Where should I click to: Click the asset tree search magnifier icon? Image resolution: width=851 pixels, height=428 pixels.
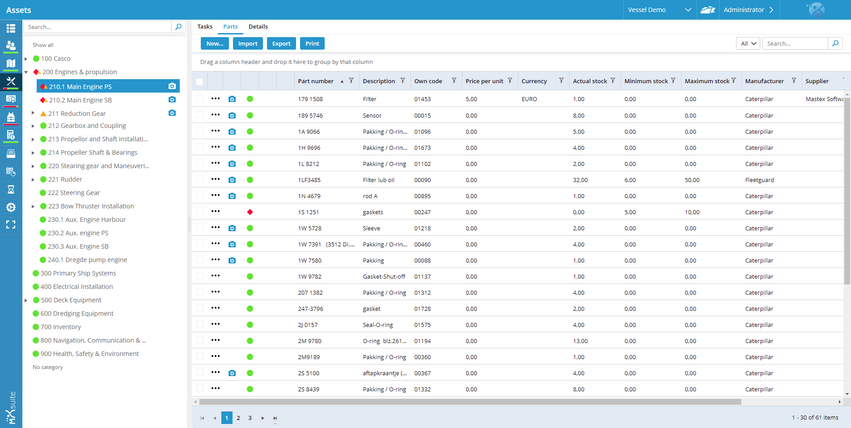click(x=178, y=27)
